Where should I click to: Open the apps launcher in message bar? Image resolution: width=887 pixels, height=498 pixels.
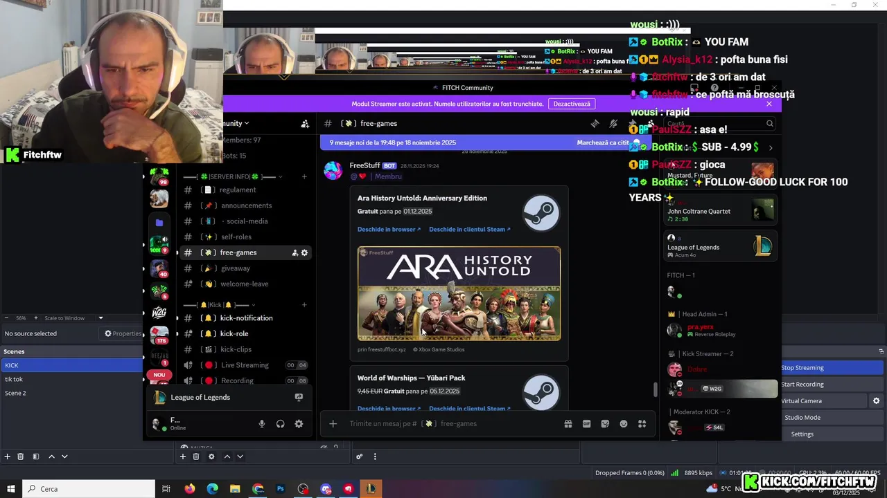click(x=642, y=424)
